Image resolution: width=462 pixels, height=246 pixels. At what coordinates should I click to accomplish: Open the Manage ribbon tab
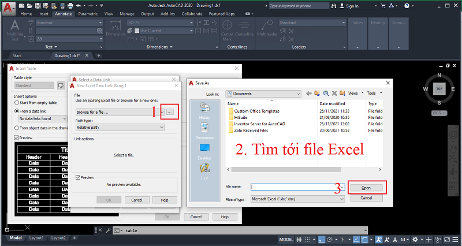tap(127, 13)
